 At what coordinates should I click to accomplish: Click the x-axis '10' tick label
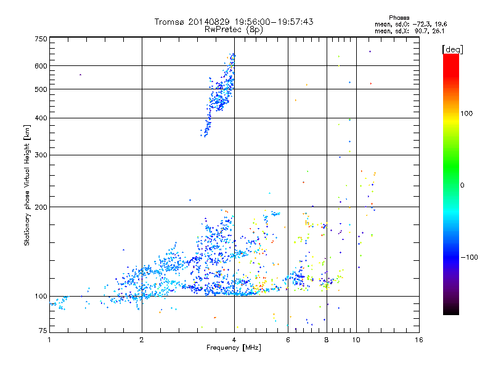(x=356, y=340)
